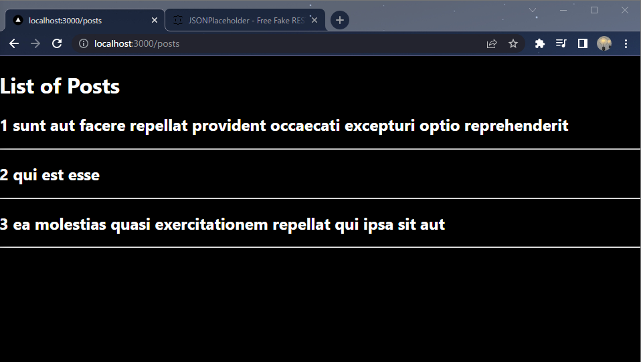Click post 2 "qui est esse"

[x=50, y=175]
